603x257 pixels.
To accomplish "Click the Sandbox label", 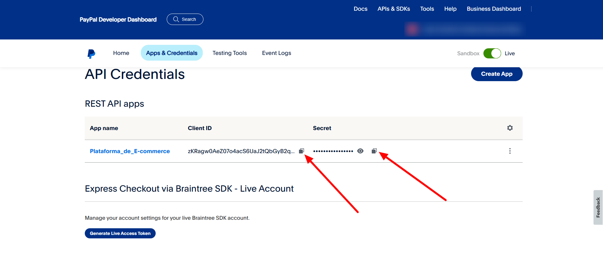I will point(468,53).
